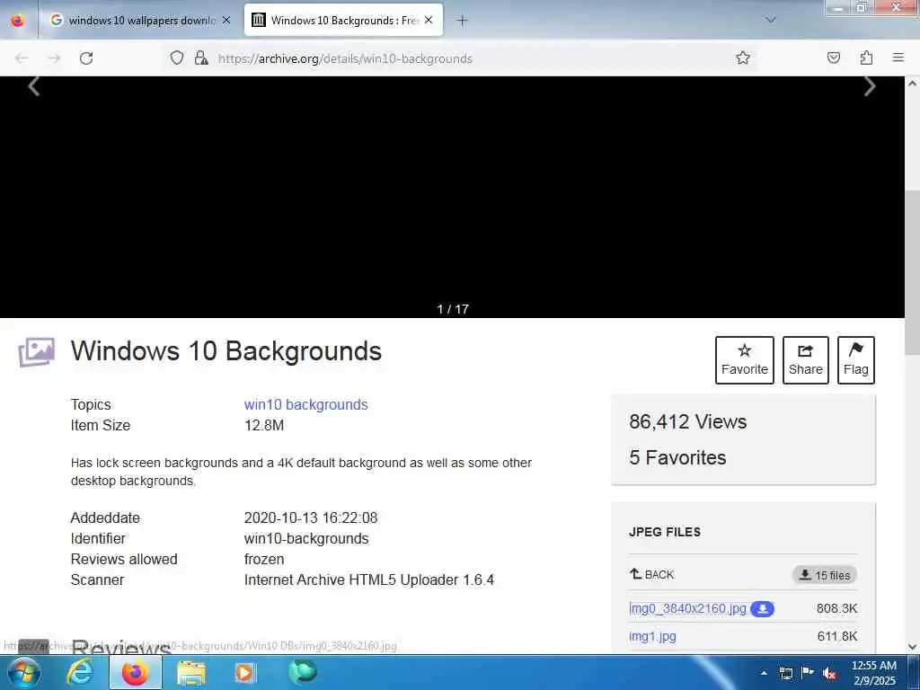The width and height of the screenshot is (920, 690).
Task: Open the Windows Start menu
Action: click(x=24, y=672)
